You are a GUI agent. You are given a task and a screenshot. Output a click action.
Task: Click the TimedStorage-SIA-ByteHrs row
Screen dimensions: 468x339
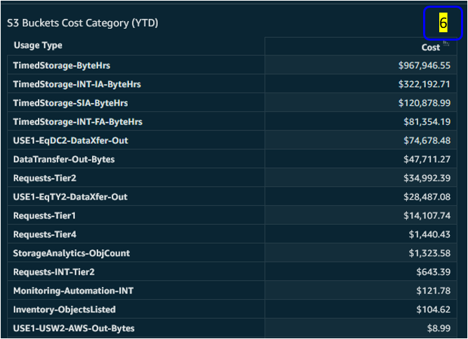(232, 103)
